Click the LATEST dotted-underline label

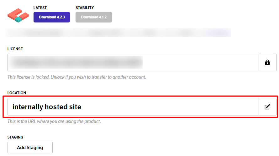(40, 8)
